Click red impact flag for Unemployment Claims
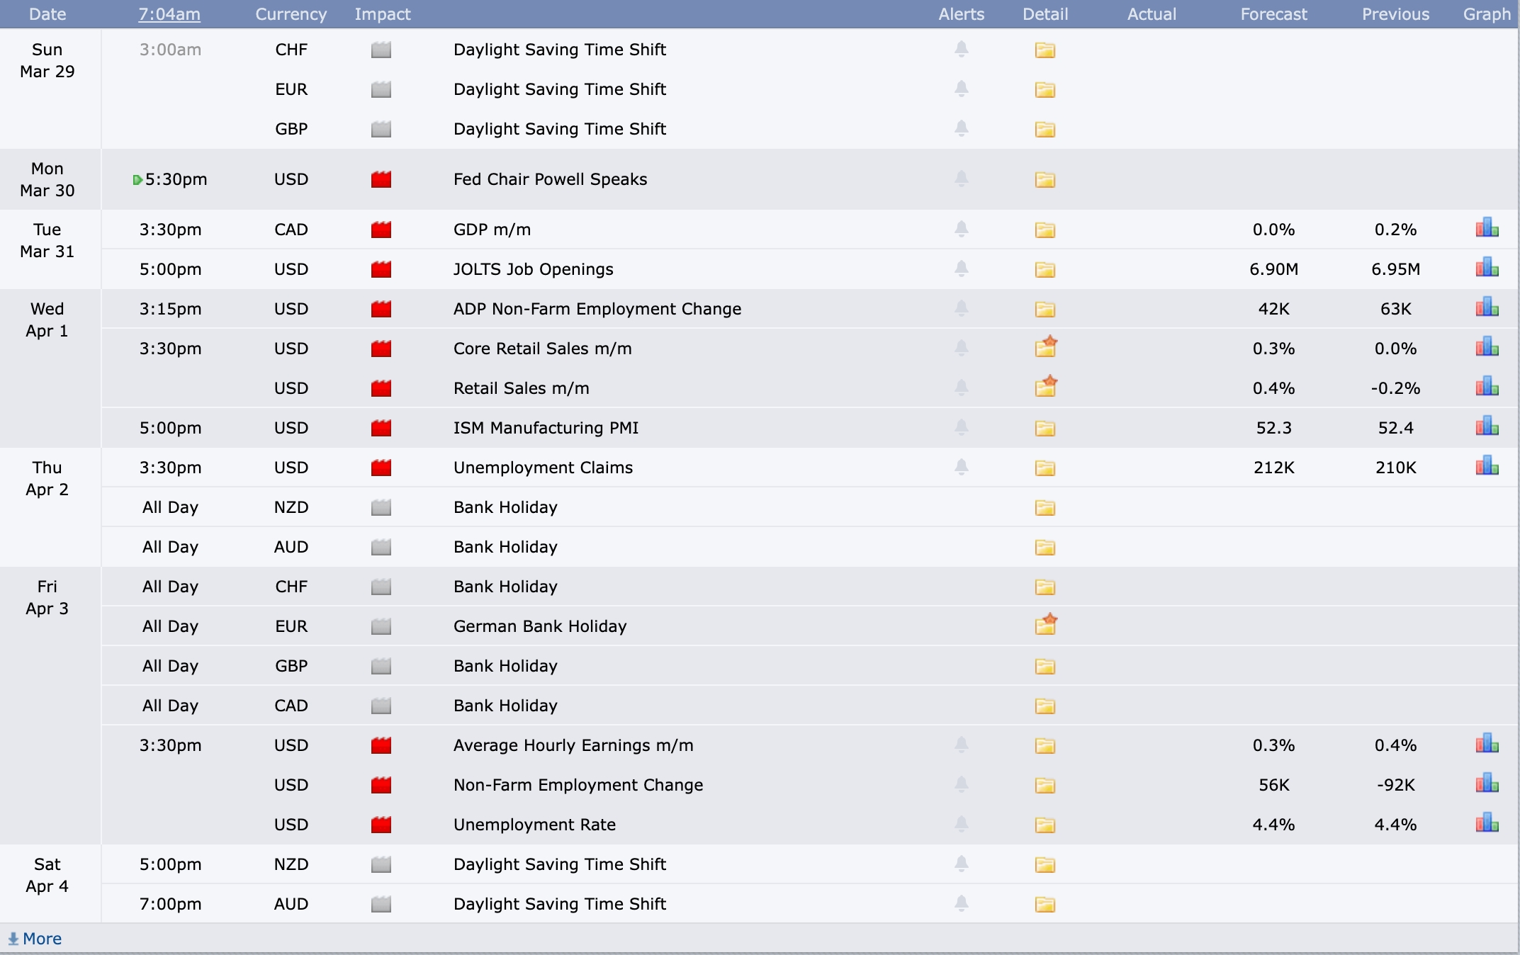This screenshot has width=1520, height=955. (381, 468)
